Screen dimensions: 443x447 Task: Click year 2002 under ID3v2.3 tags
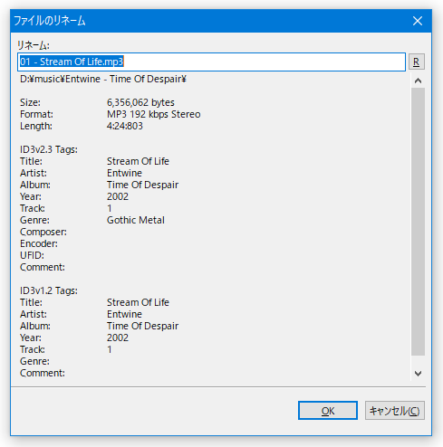coord(118,196)
